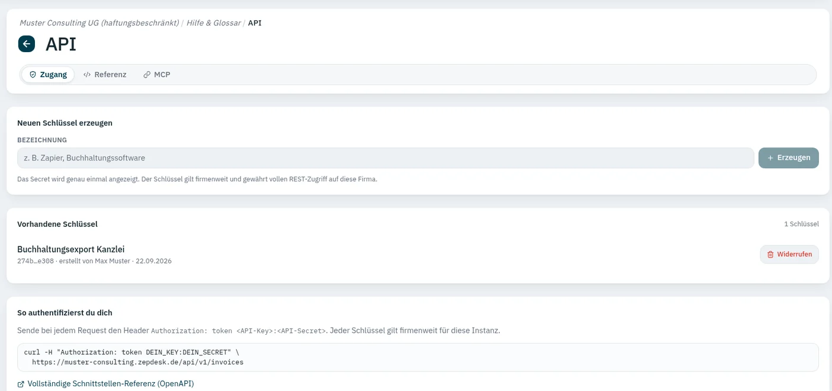Image resolution: width=832 pixels, height=391 pixels.
Task: Select the Buchhaltungsexport Kanzlei key name
Action: pos(71,249)
